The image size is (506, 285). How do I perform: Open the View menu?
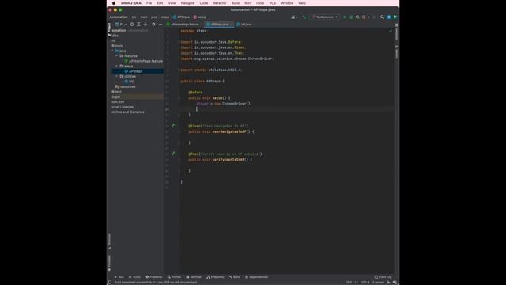coord(172,3)
